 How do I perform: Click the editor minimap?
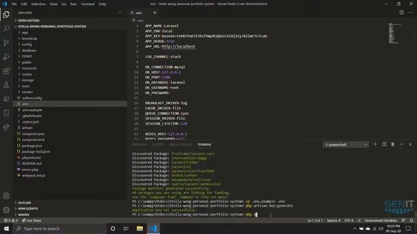[395, 33]
